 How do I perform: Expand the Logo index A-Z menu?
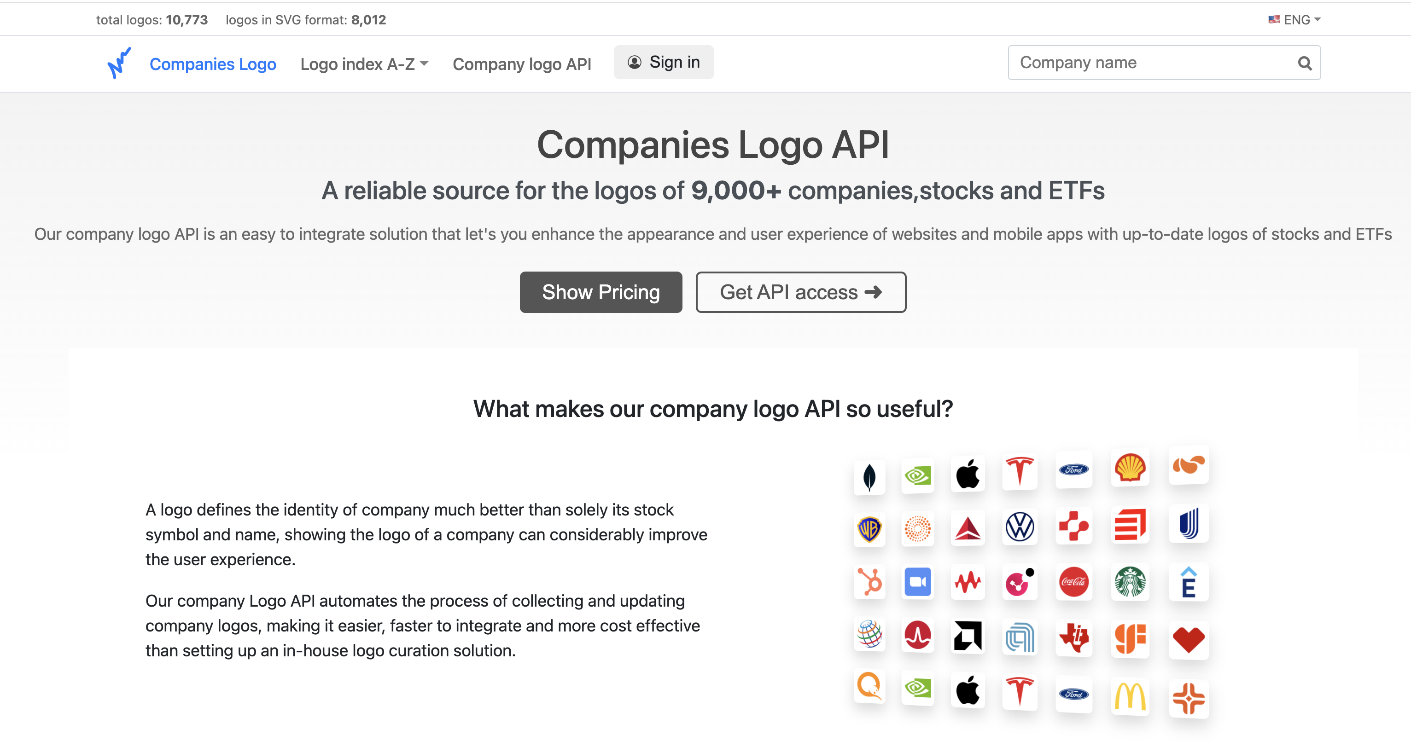pos(364,64)
